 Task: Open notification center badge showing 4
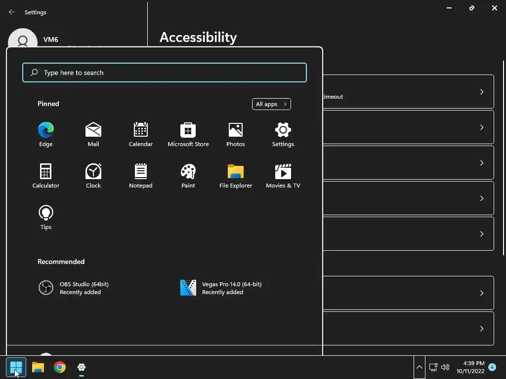tap(492, 367)
